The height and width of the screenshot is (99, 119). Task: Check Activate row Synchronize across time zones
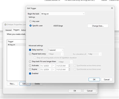(75, 65)
